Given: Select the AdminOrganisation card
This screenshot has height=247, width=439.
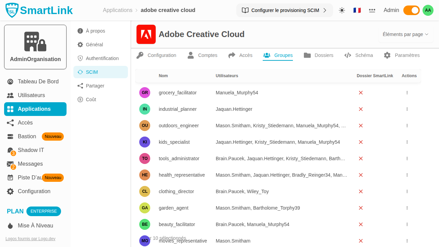Looking at the screenshot, I should [35, 47].
